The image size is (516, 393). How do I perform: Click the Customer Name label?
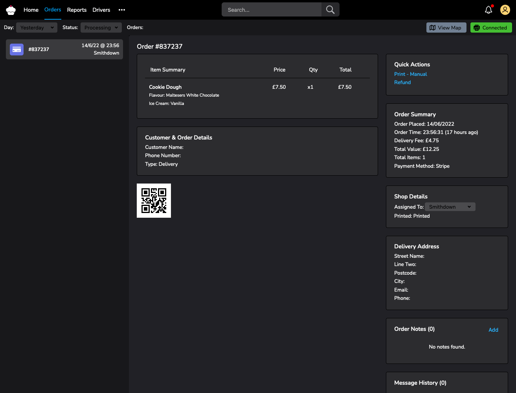(x=164, y=147)
